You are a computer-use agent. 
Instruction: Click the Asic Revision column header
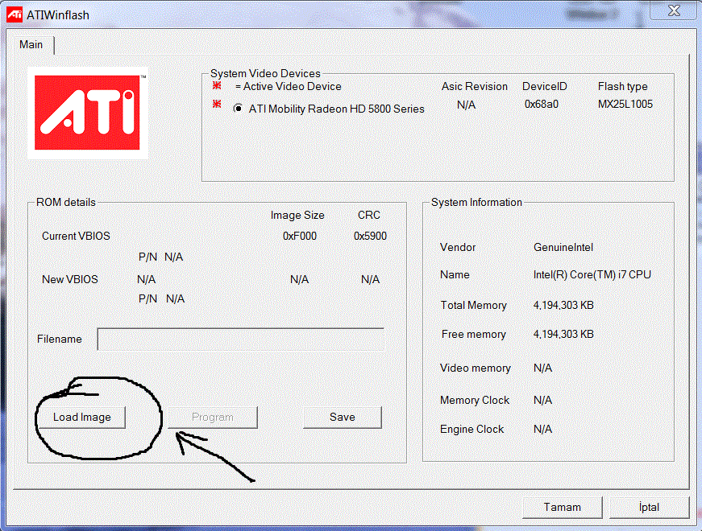coord(475,86)
